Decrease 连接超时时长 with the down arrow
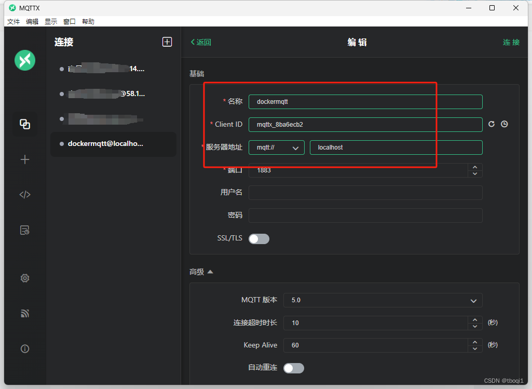 (x=475, y=327)
